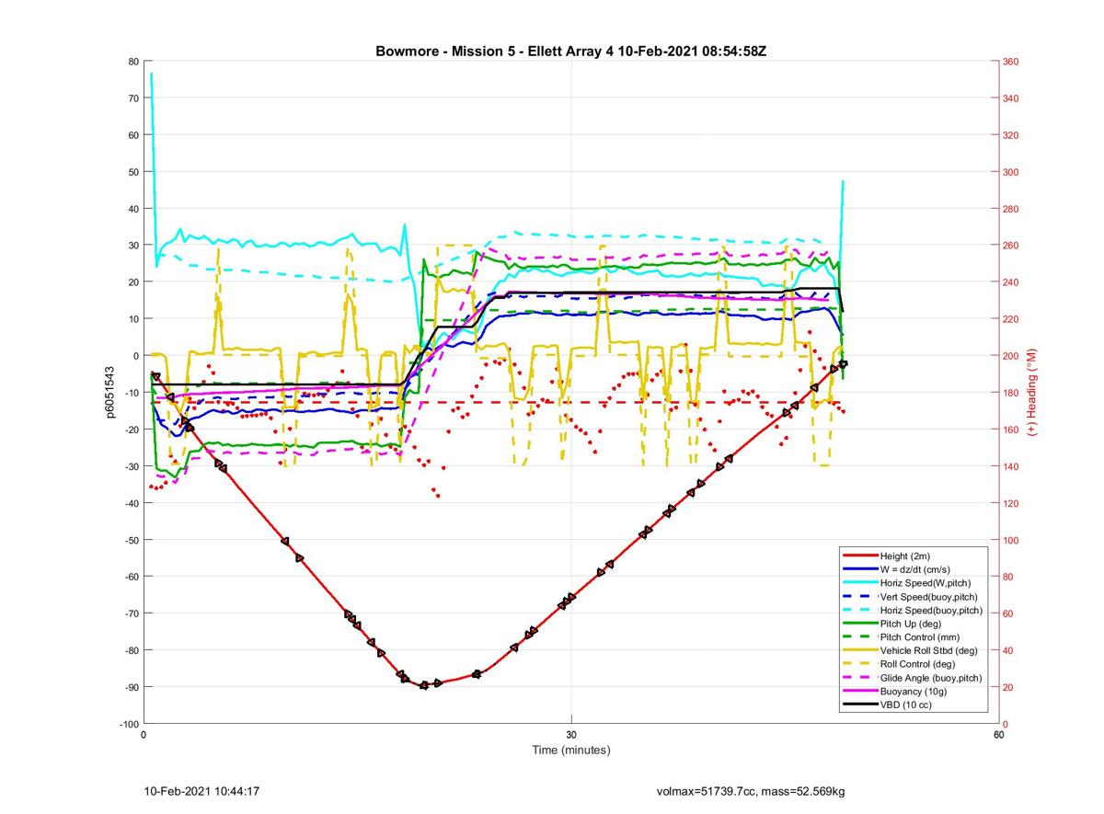
Task: Select the "Horiz Speed(buoy,pitch)" legend entry
Action: [932, 610]
